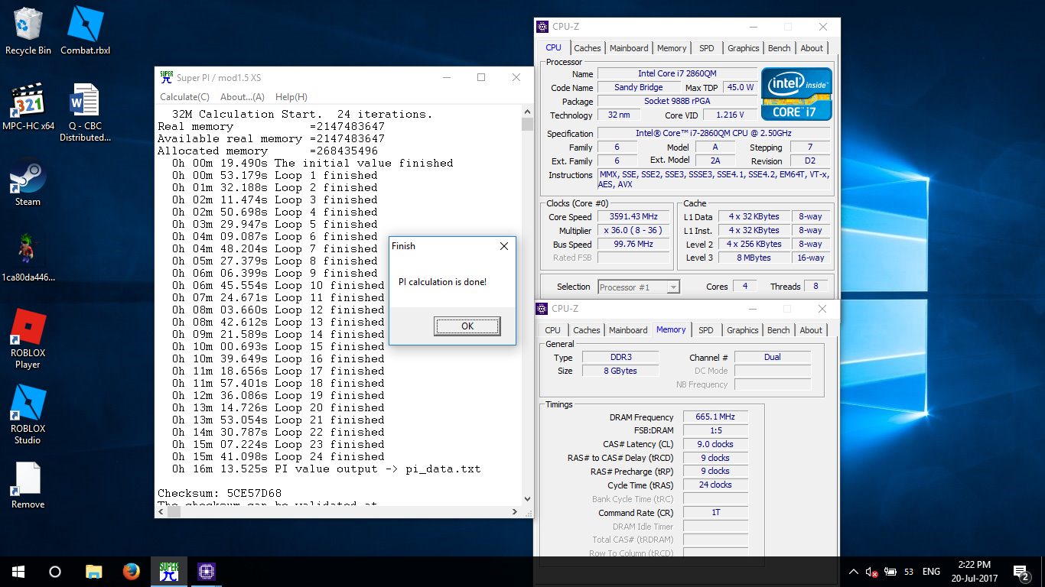Click Checksum: 5CE57D68 line in Super PI
Image resolution: width=1045 pixels, height=587 pixels.
(220, 493)
